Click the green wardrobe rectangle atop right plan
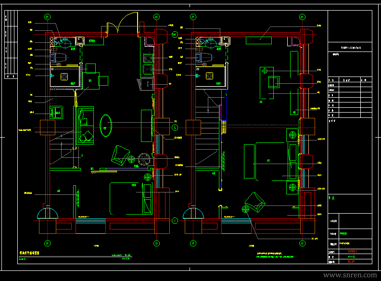 click(x=259, y=40)
